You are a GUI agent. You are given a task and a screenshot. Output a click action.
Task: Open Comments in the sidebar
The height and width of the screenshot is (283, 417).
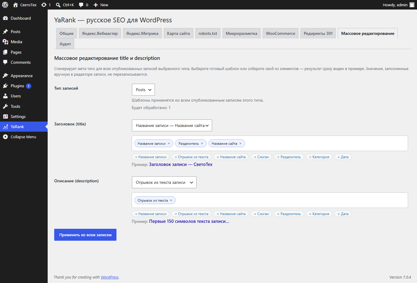(24, 62)
